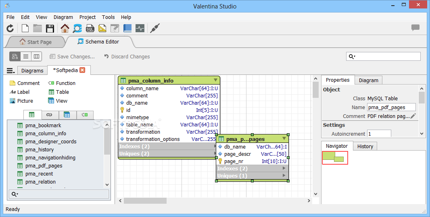Switch to the Diagram properties tab
Viewport: 430px width, 217px height.
[x=368, y=80]
